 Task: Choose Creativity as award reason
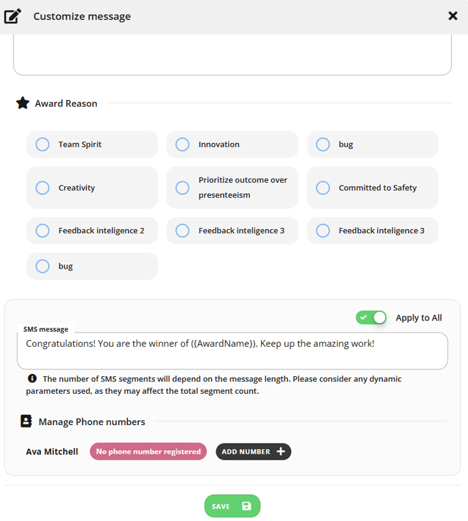92,188
